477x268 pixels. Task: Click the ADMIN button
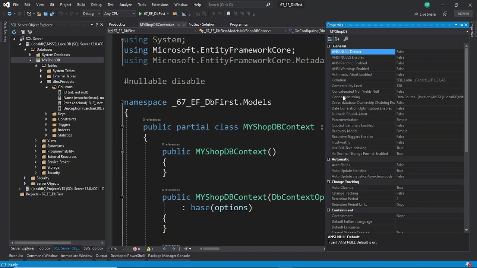tap(463, 14)
